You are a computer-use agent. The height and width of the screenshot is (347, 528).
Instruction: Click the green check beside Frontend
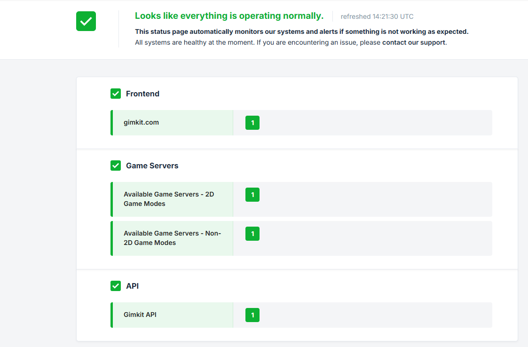[x=116, y=94]
